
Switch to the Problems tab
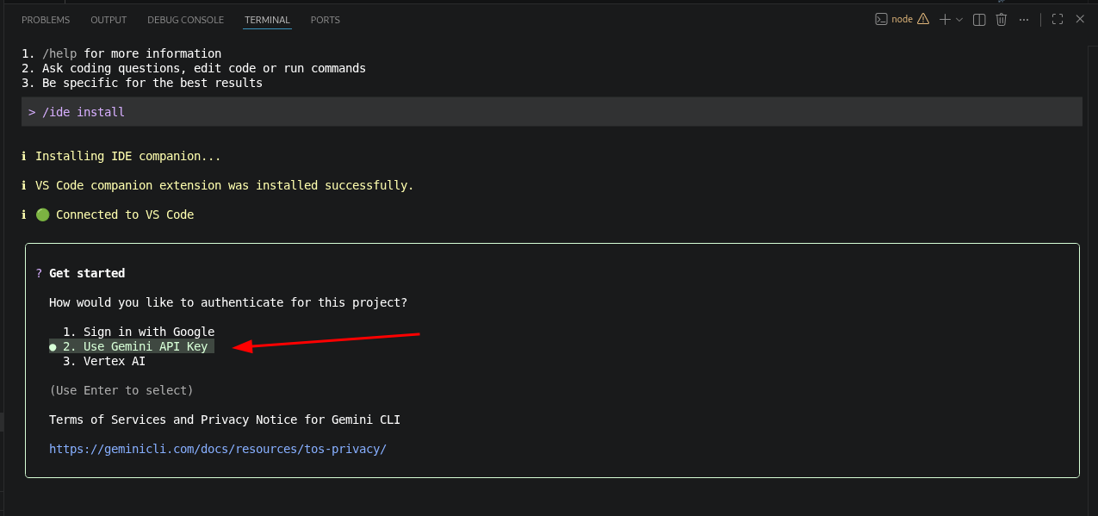click(46, 20)
